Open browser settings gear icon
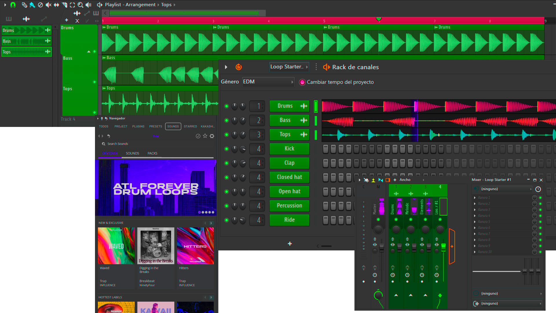 212,136
